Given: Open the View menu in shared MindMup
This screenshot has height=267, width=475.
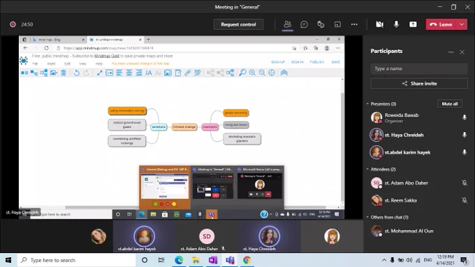Looking at the screenshot, I should (82, 64).
